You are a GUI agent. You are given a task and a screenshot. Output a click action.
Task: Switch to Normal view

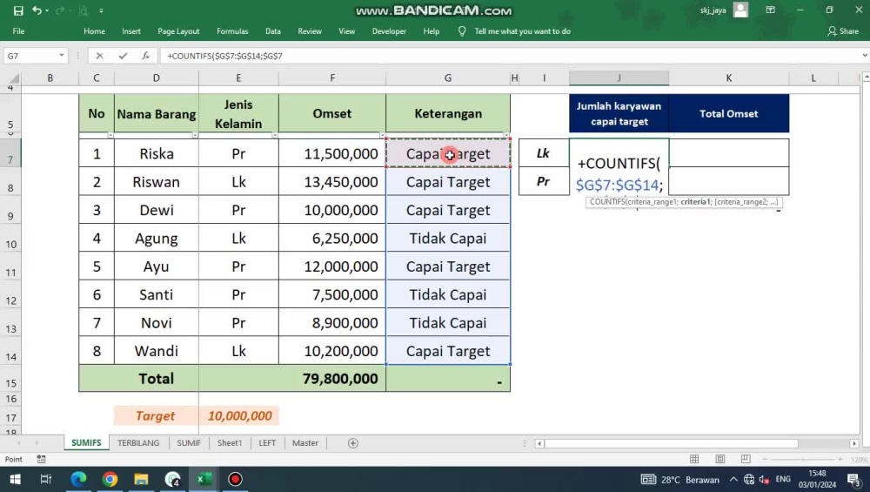694,459
